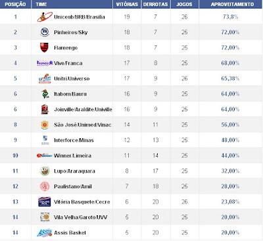This screenshot has width=263, height=241.
Task: Sort by the DERROTAS column header
Action: 156,5
